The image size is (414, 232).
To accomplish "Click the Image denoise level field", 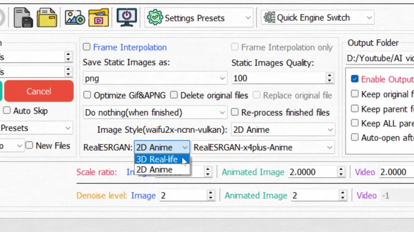I will coord(183,195).
